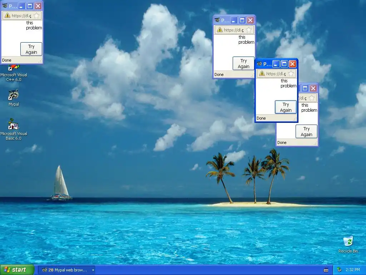Viewport: 366px width, 275px height.
Task: Minimize the top-left corner Mypal window
Action: (22, 6)
